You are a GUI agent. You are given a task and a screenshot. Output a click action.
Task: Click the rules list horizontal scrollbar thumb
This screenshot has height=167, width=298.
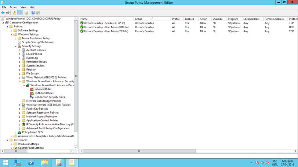pos(139,151)
